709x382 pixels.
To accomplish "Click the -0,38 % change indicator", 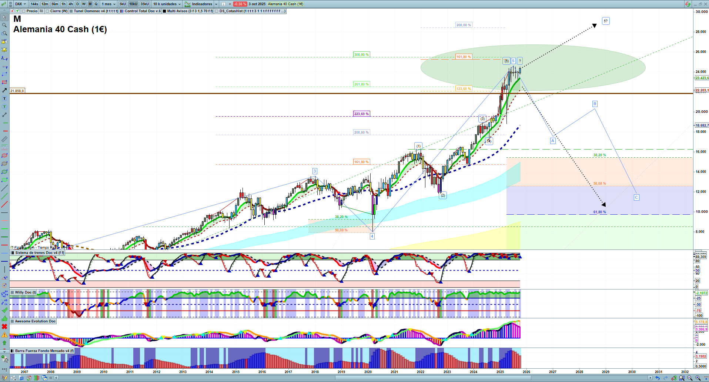I will coord(240,4).
